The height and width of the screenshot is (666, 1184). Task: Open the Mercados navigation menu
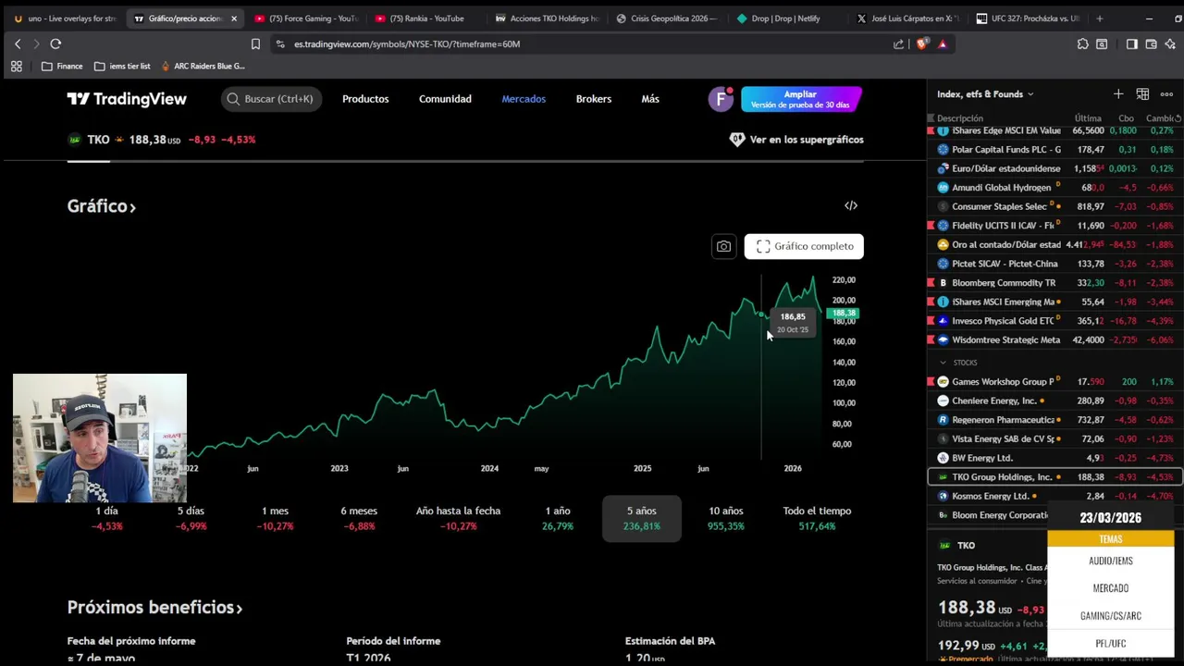(524, 99)
